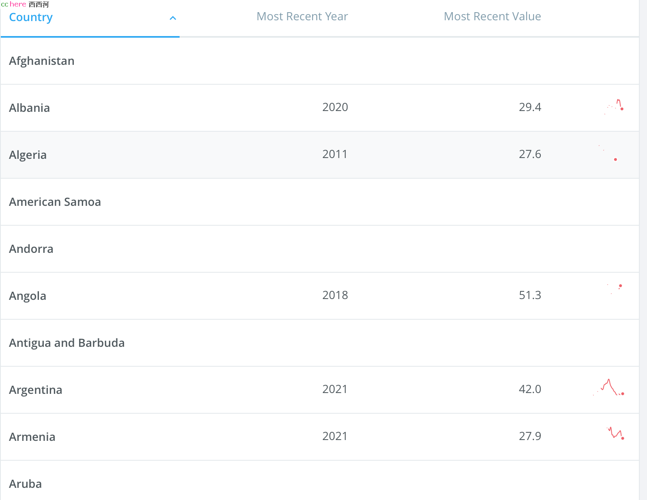Select Algeria value 27.6
647x500 pixels.
click(x=530, y=154)
